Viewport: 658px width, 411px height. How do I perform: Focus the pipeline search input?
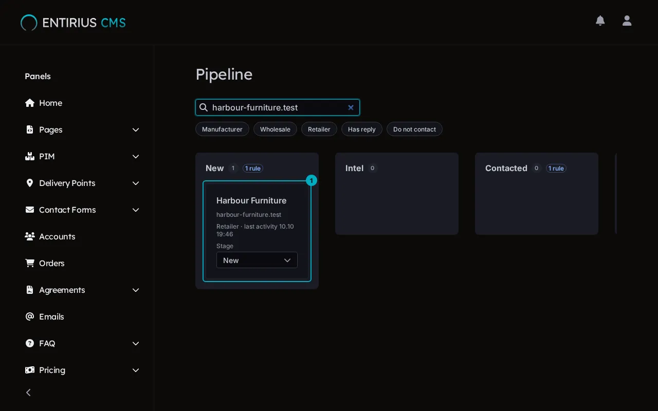(x=278, y=107)
